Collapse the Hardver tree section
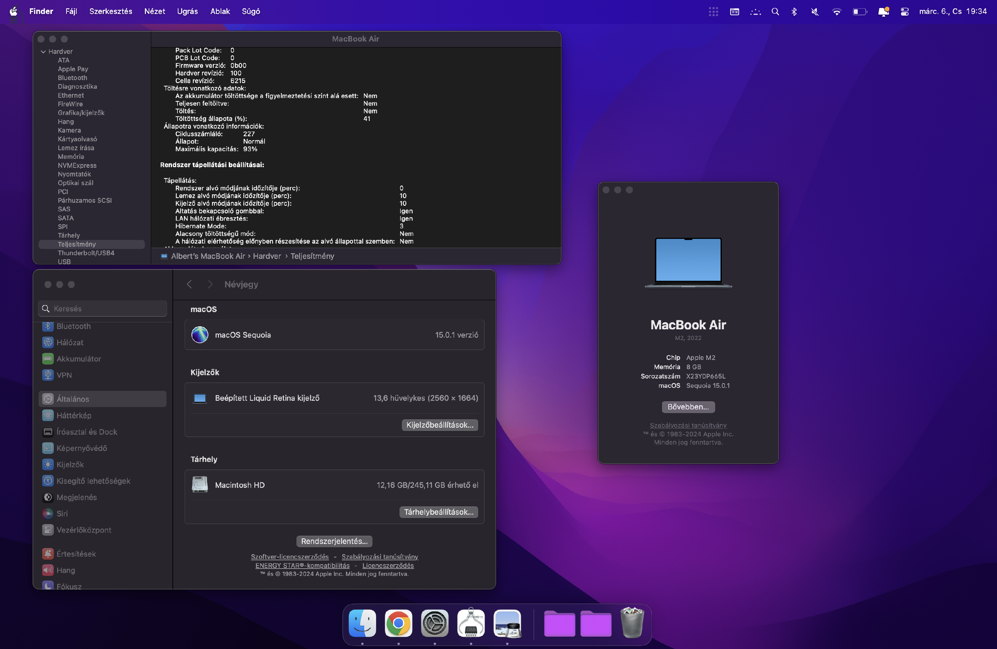 click(x=43, y=52)
